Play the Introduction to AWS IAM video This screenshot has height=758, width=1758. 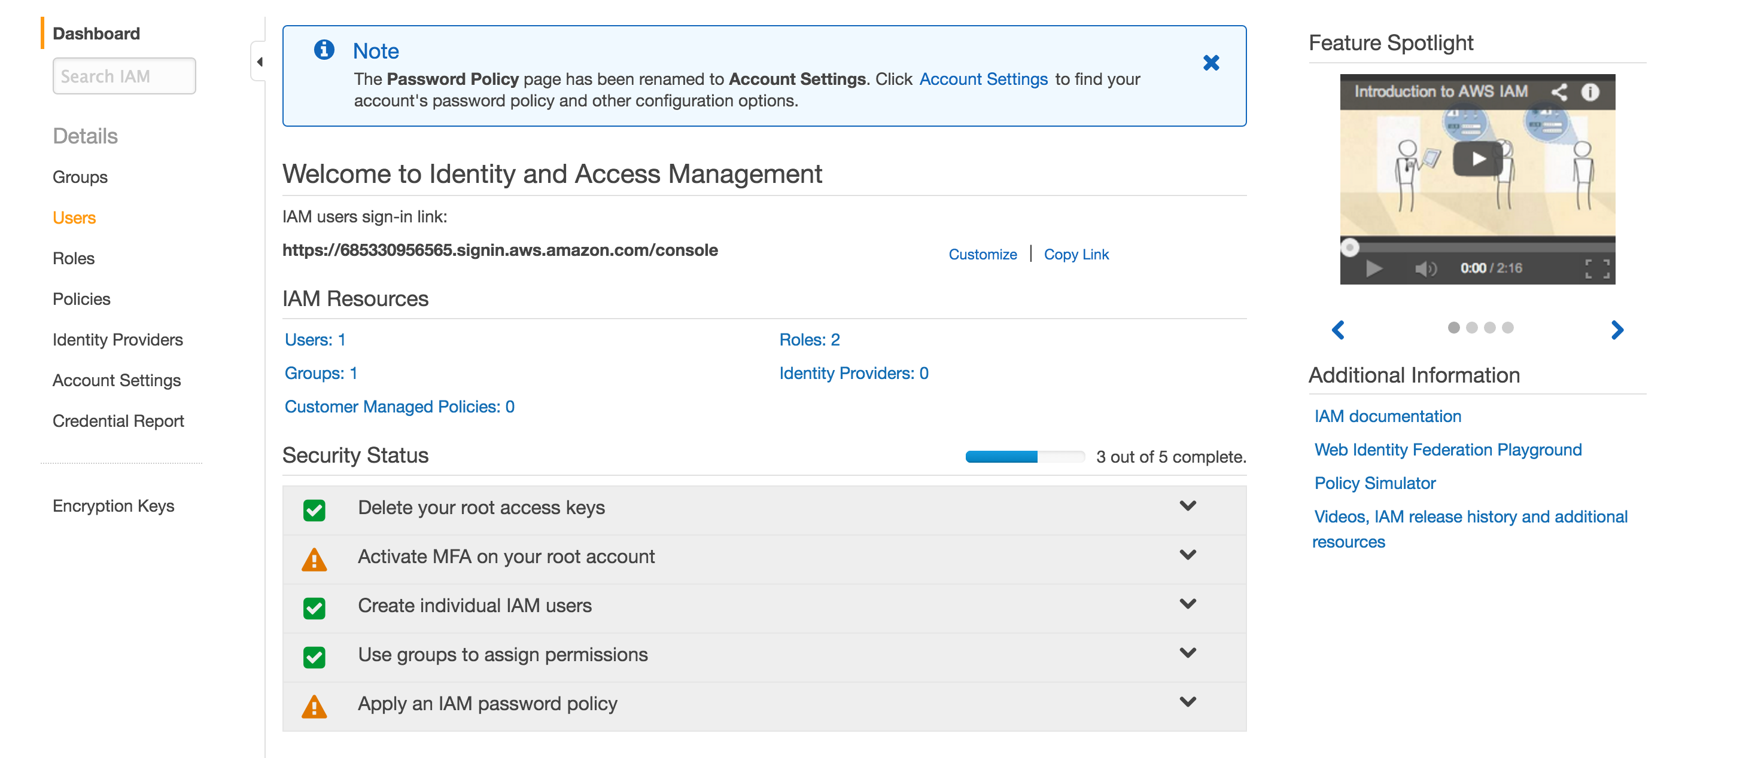[1477, 159]
